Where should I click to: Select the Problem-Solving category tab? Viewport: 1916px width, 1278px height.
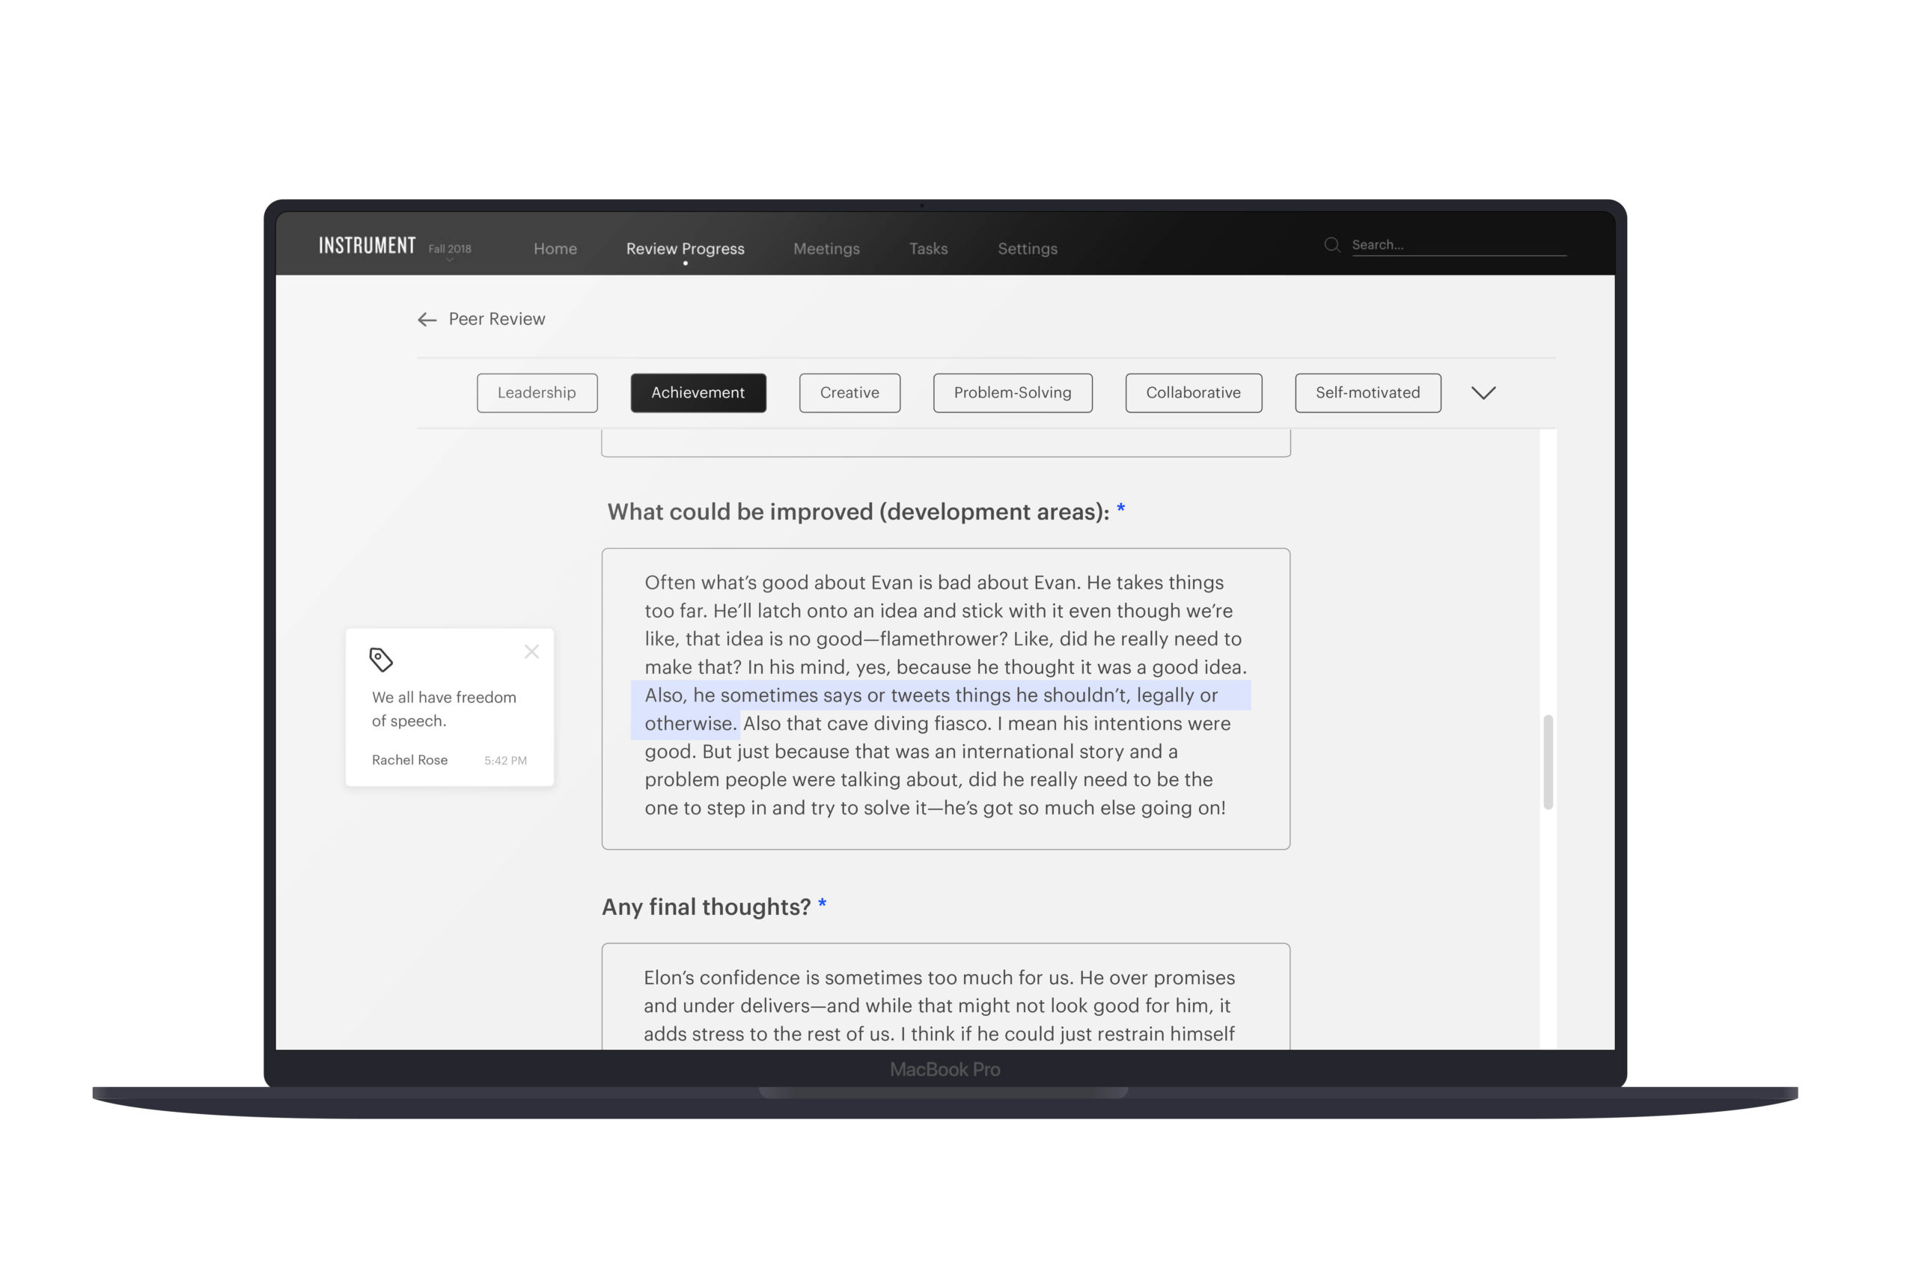tap(1013, 393)
